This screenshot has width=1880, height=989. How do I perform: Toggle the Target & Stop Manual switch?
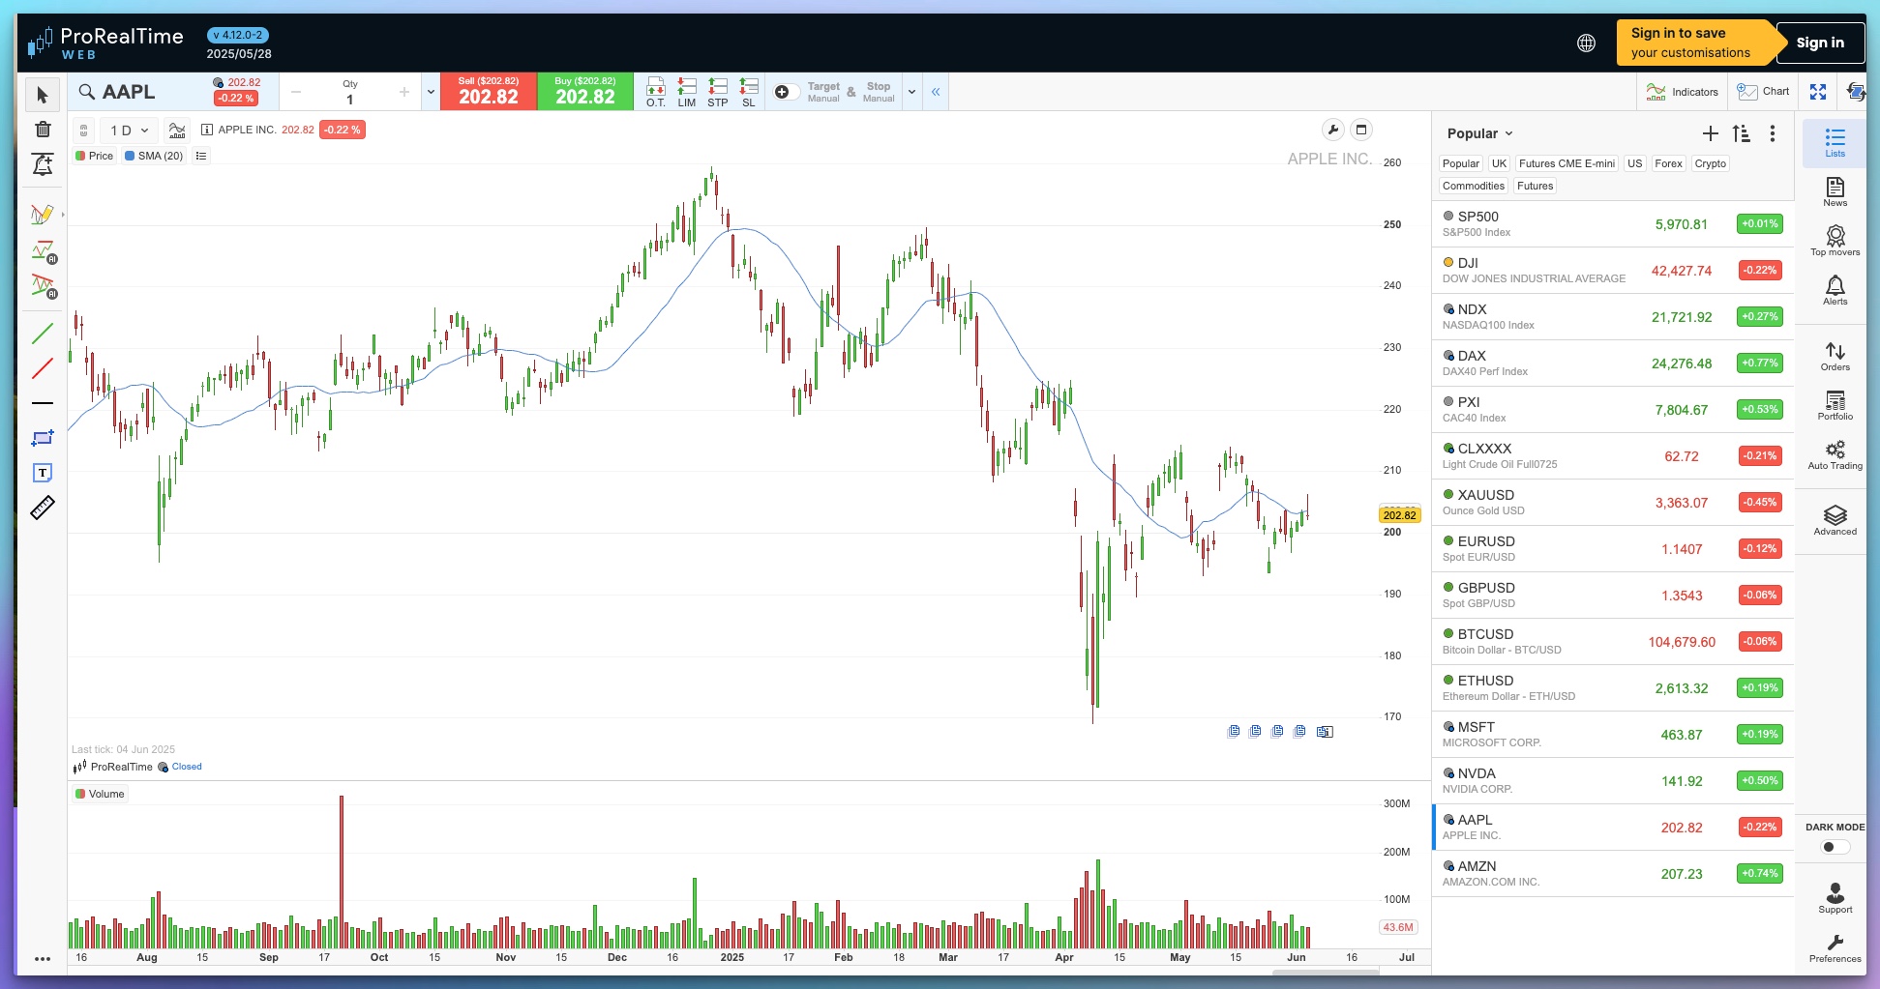pyautogui.click(x=786, y=91)
